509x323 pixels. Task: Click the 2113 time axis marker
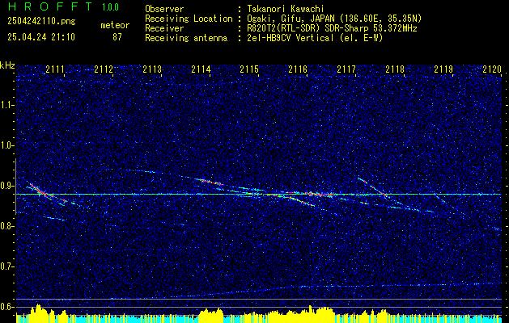pos(152,69)
